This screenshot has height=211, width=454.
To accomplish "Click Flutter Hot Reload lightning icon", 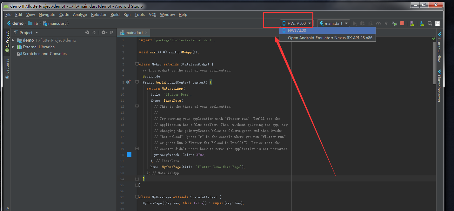I will coord(386,23).
